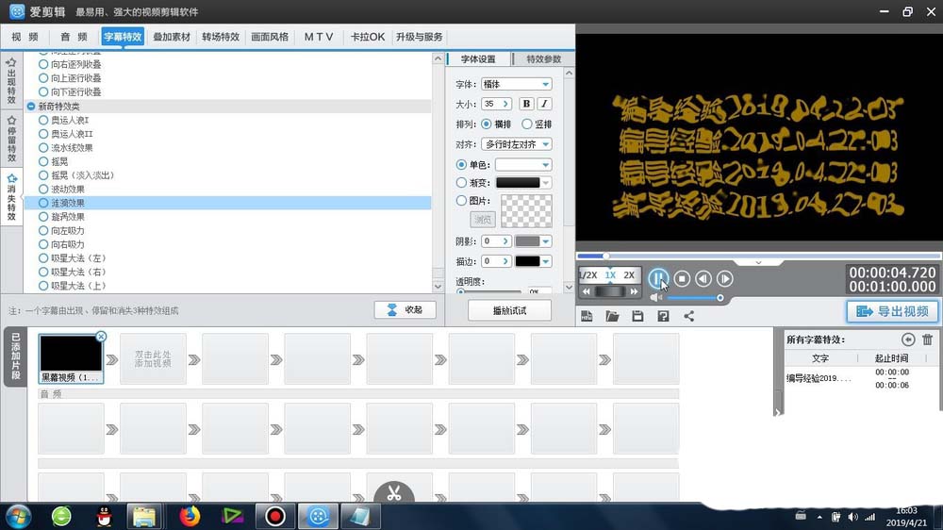943x530 pixels.
Task: Create a new project with the NEW icon
Action: (x=587, y=317)
